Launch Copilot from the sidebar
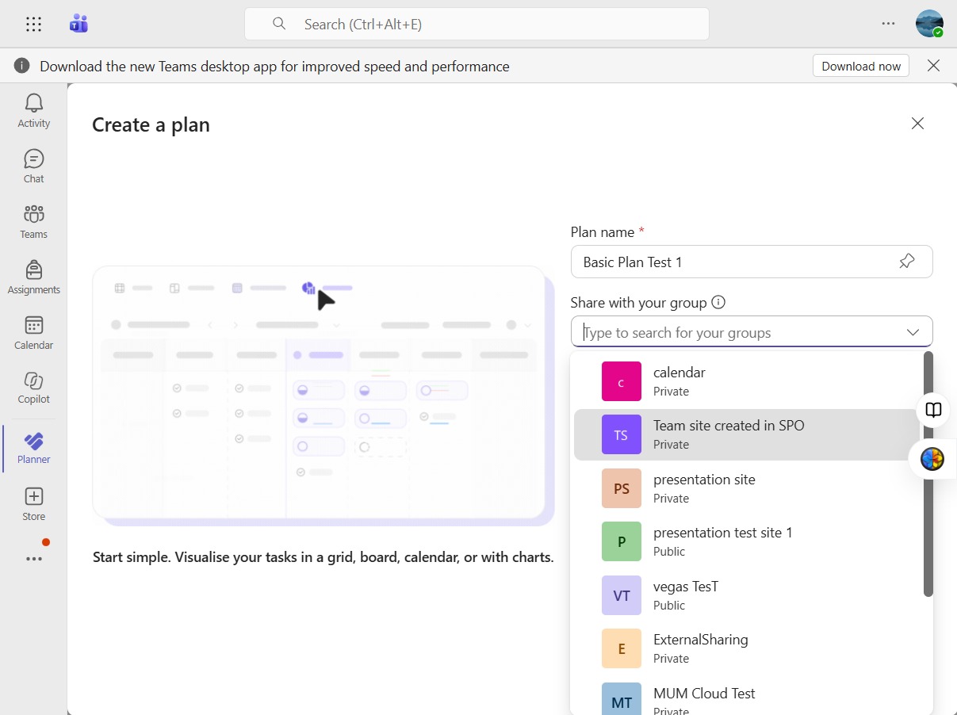The width and height of the screenshot is (957, 715). coord(33,387)
